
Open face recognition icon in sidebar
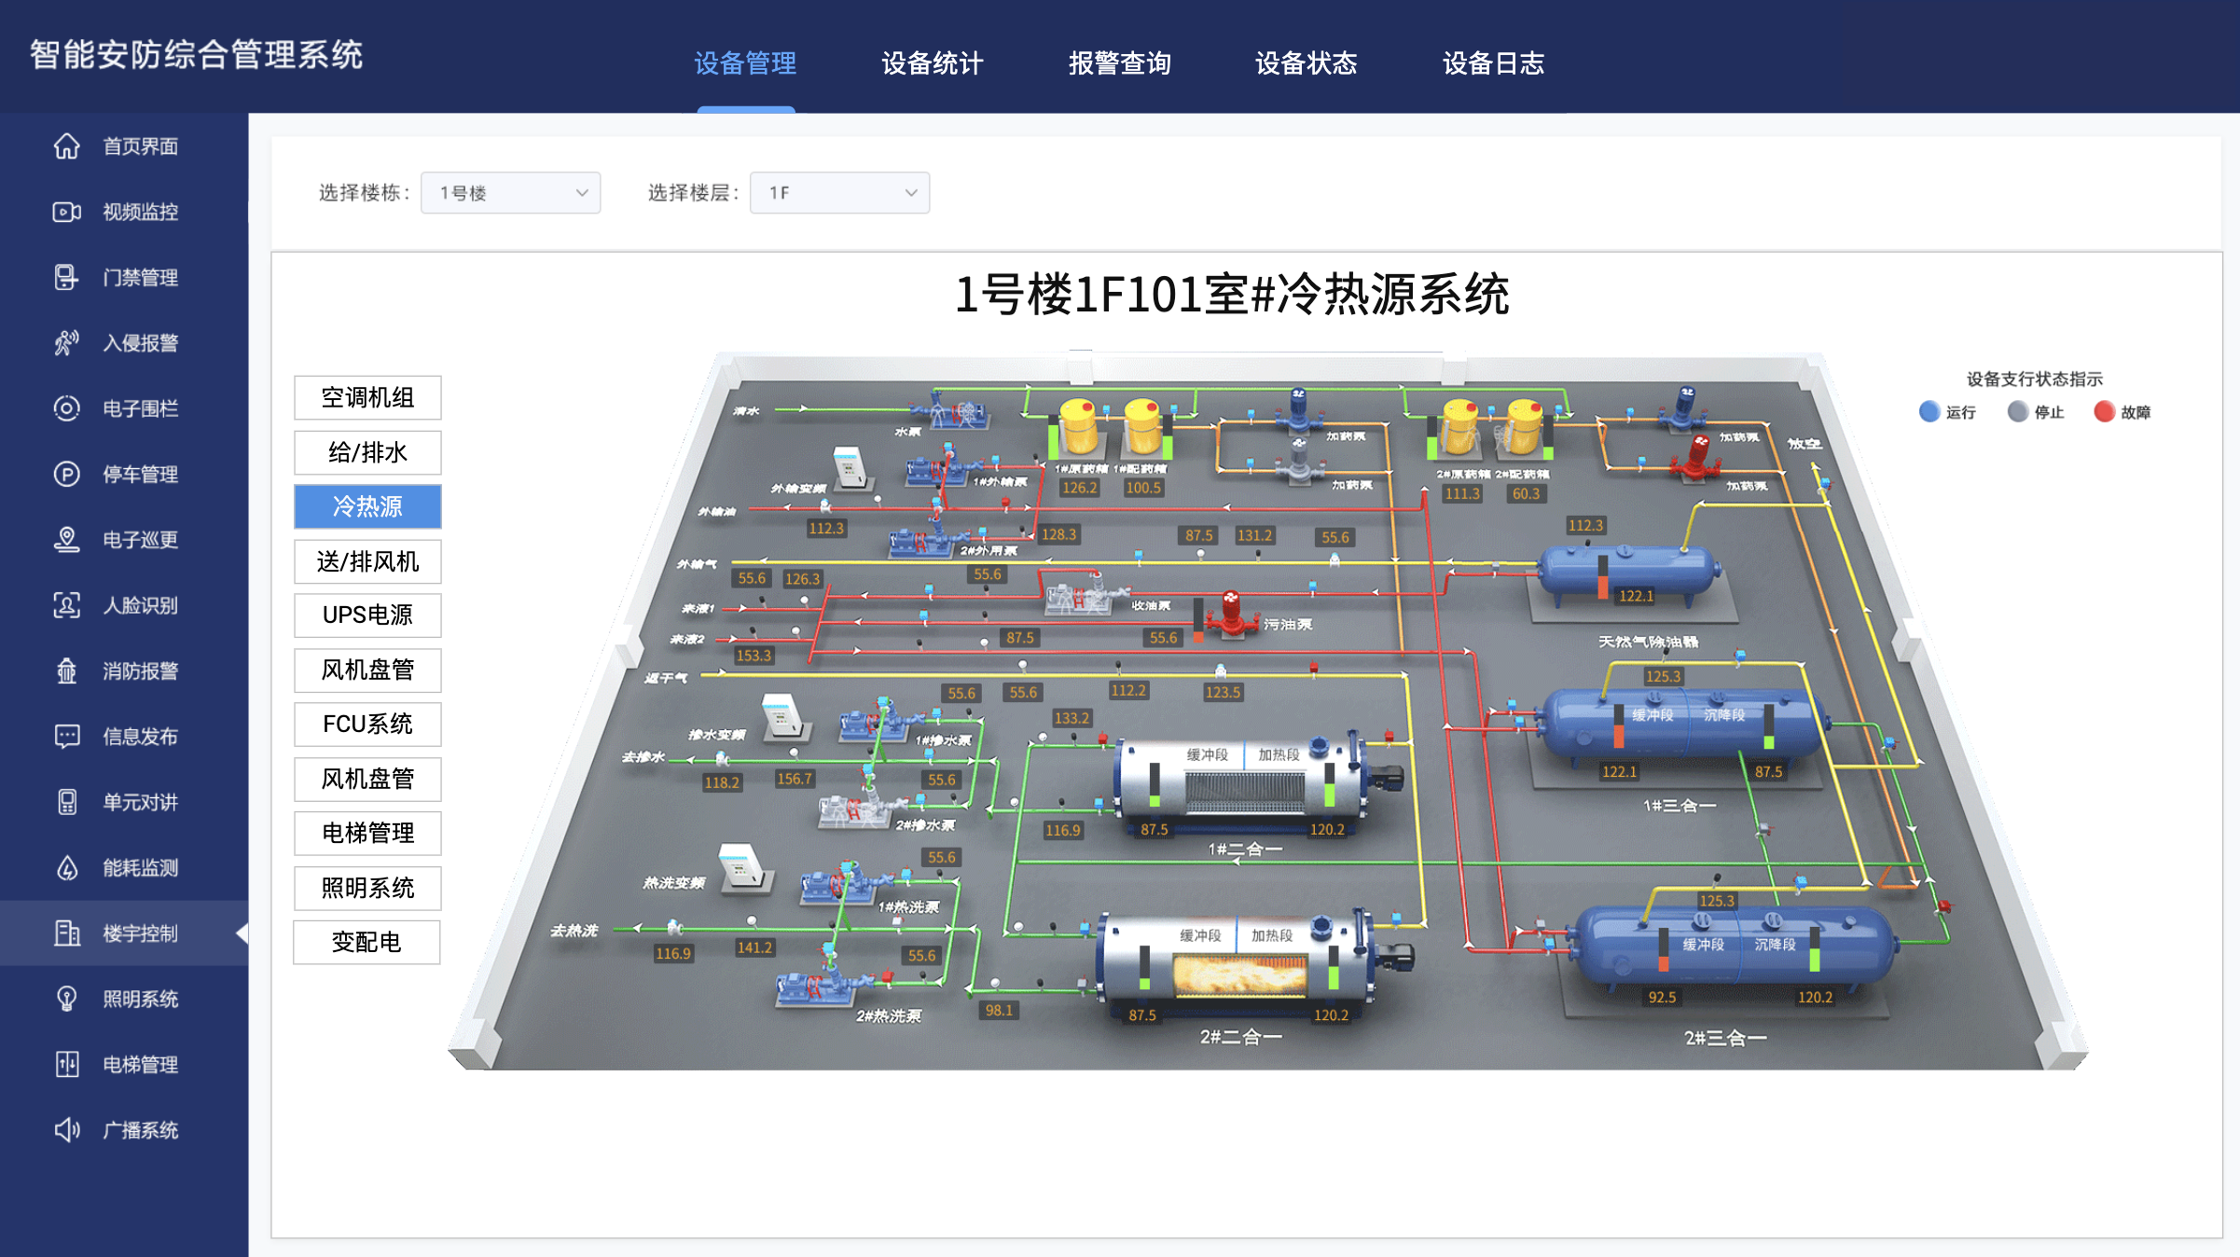click(x=66, y=605)
